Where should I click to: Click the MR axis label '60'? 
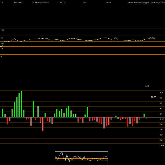pos(161,103)
